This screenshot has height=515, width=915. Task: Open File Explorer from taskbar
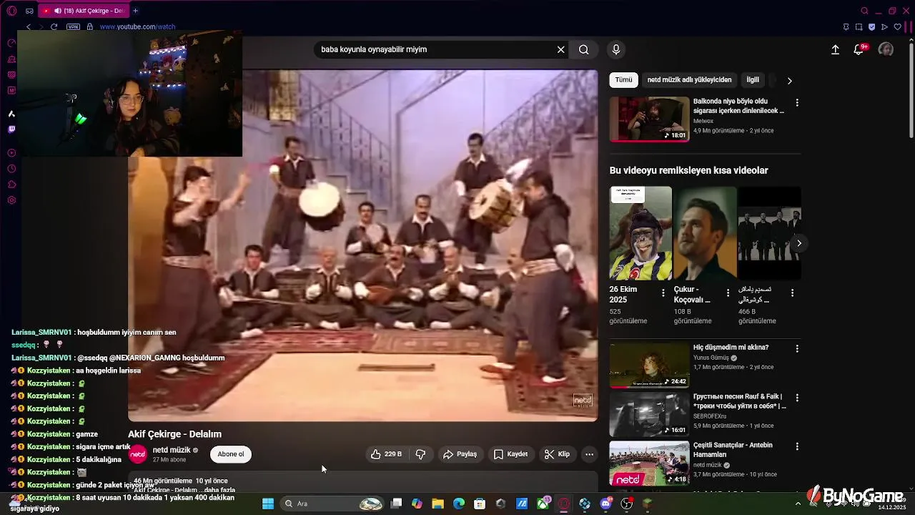click(438, 504)
